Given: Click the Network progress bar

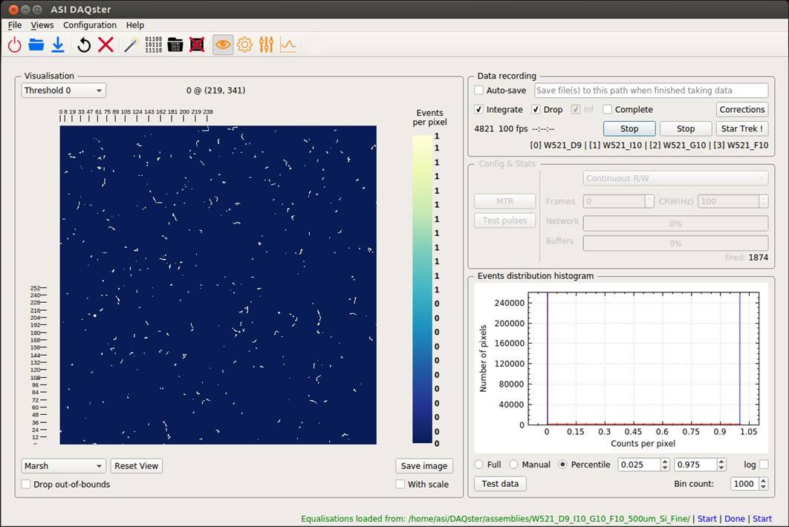Looking at the screenshot, I should 675,223.
